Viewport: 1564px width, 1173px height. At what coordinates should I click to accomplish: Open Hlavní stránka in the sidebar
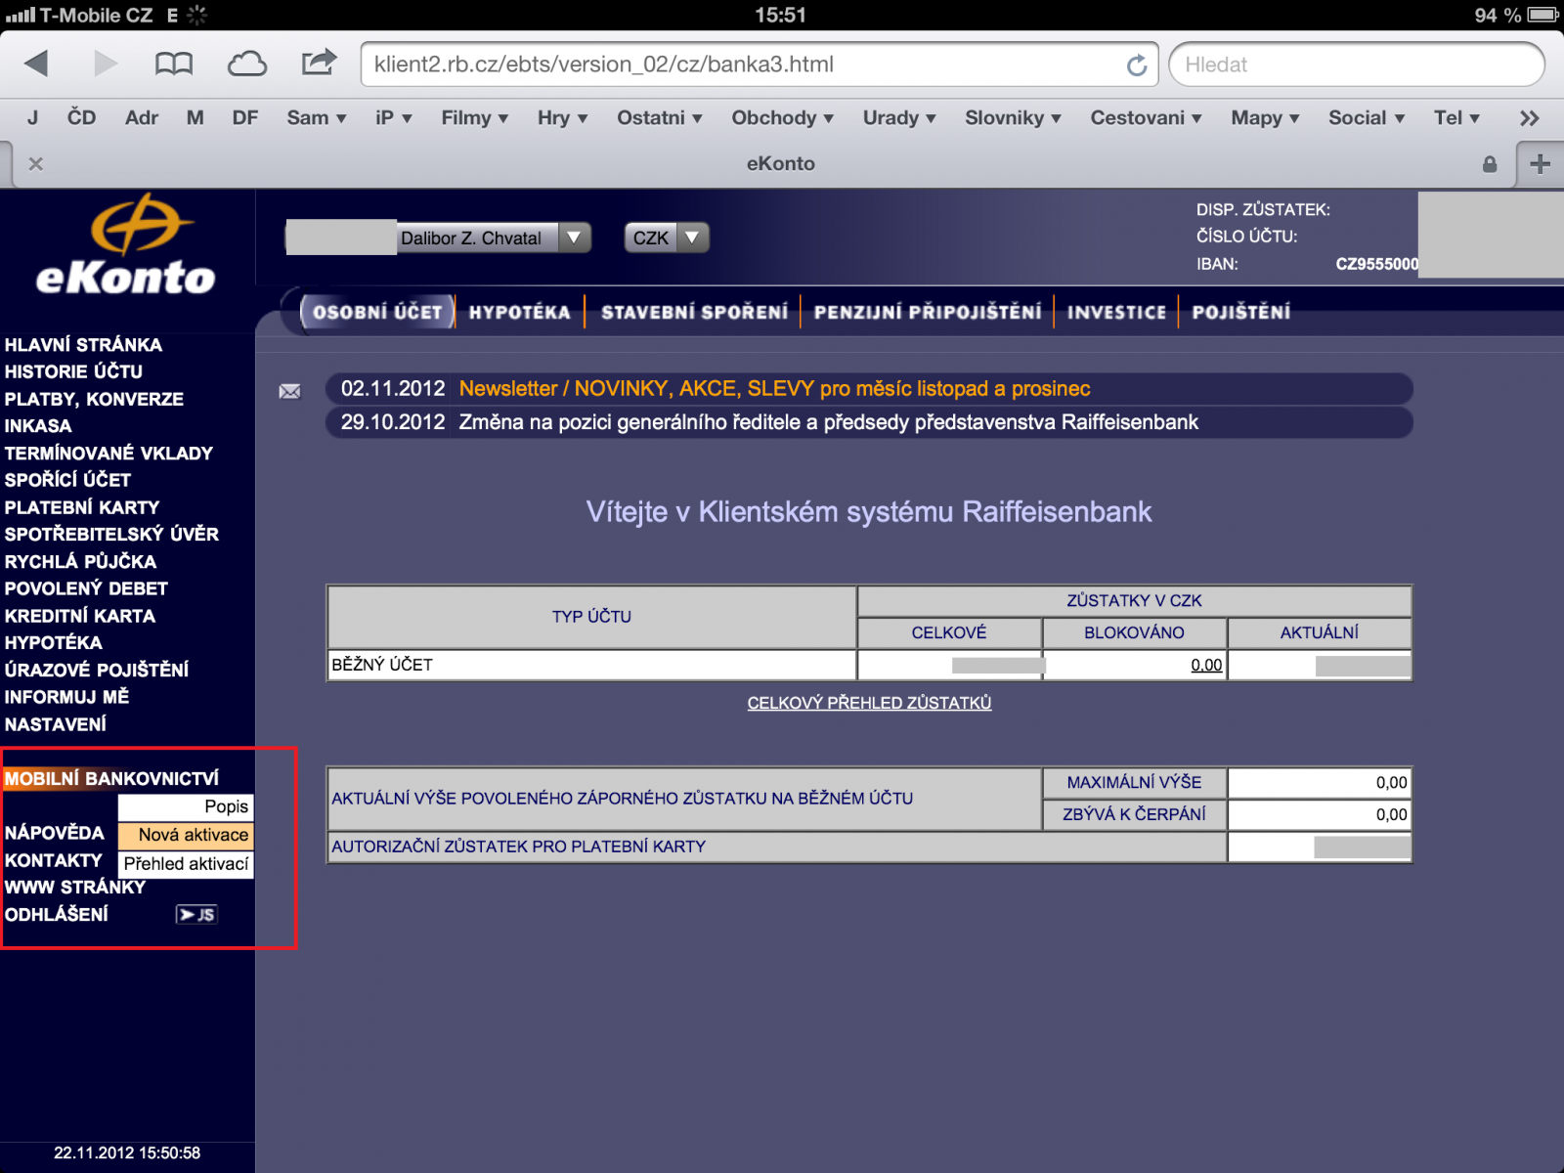83,345
